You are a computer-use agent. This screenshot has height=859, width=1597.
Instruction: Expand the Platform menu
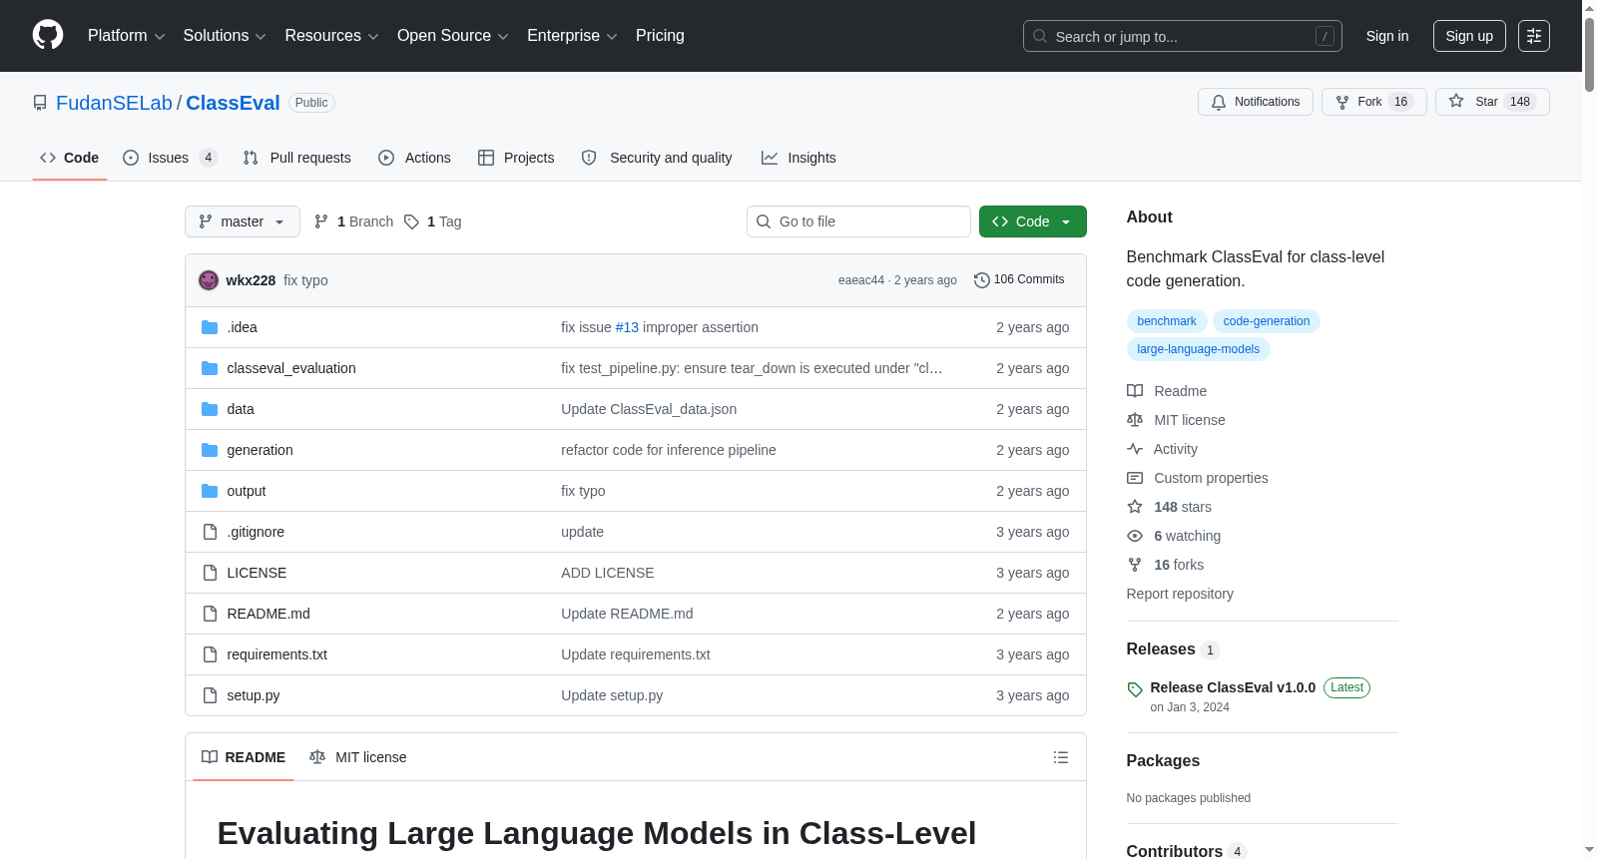pos(126,36)
